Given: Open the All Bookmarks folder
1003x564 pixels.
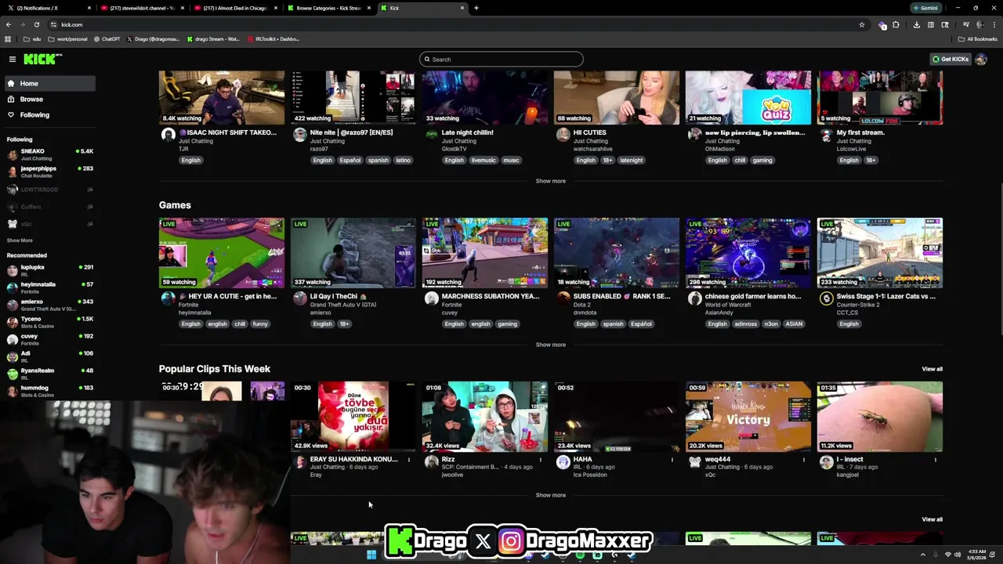Looking at the screenshot, I should [978, 38].
